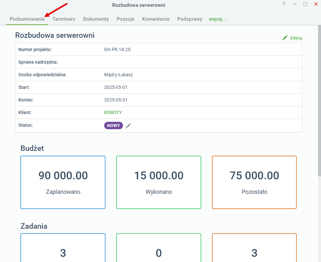This screenshot has height=262, width=321.
Task: Open the Terminarz tab
Action: [x=64, y=19]
